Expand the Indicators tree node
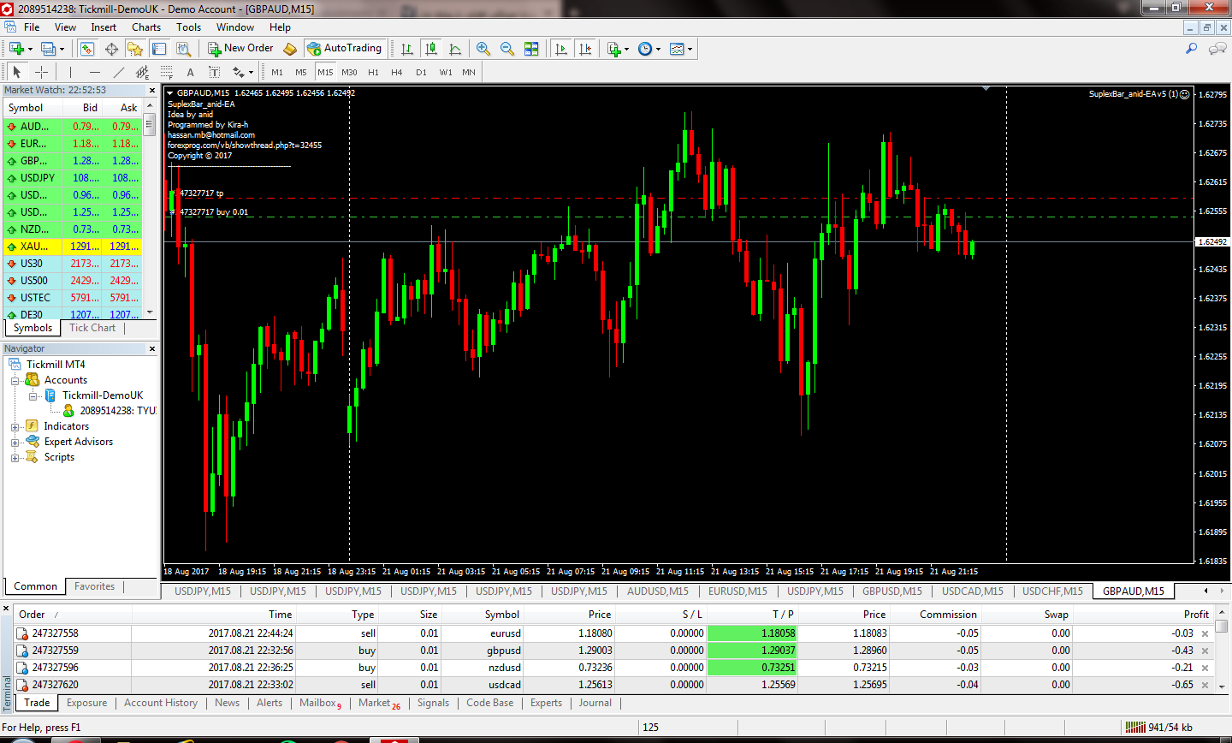This screenshot has height=743, width=1232. coord(15,426)
